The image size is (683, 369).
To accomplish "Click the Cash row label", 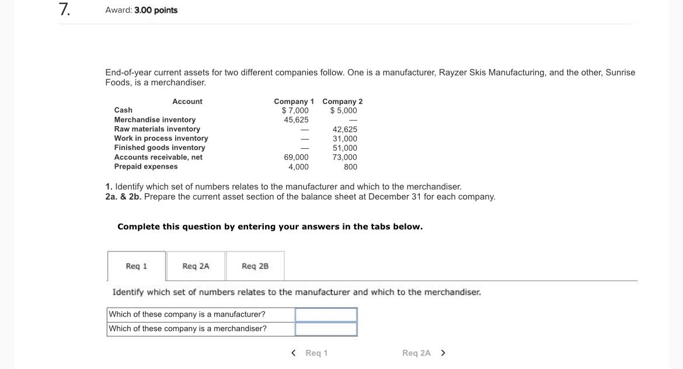I will tap(123, 110).
